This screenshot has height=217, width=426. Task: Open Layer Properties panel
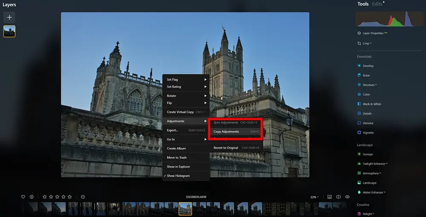pos(372,33)
